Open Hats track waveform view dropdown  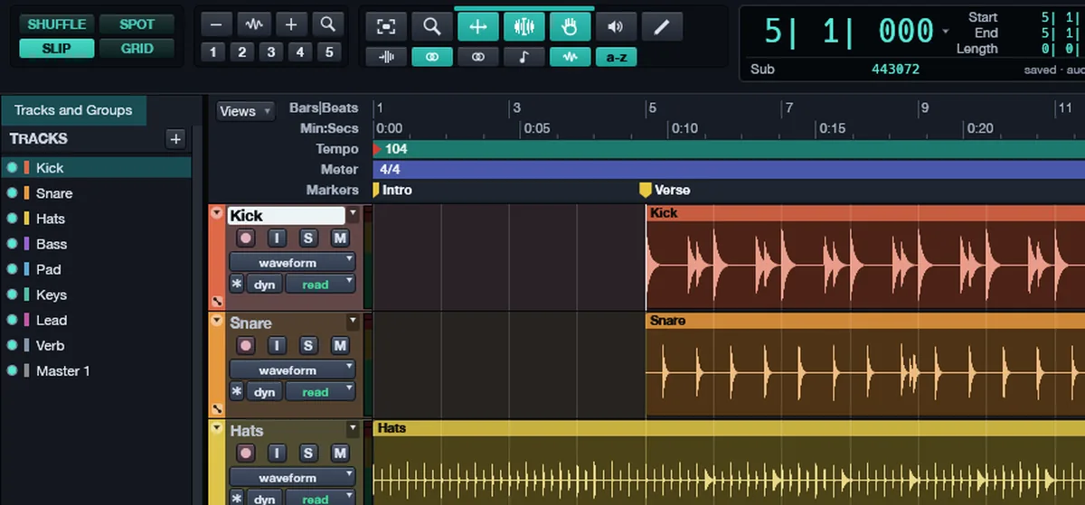(292, 478)
